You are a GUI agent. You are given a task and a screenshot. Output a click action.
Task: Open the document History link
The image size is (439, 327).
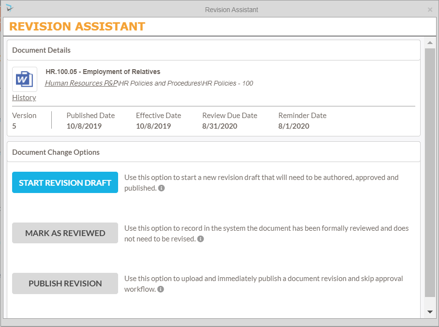pyautogui.click(x=24, y=98)
